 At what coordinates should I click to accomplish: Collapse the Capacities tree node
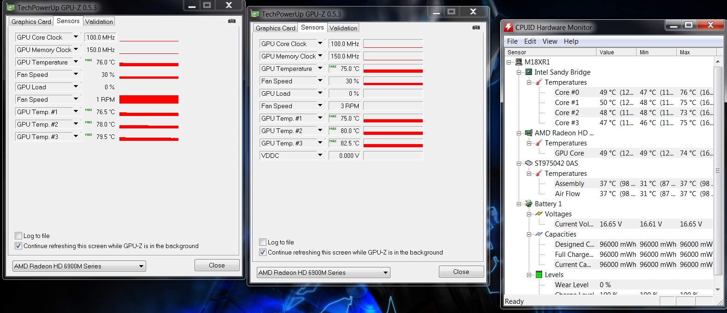[529, 234]
